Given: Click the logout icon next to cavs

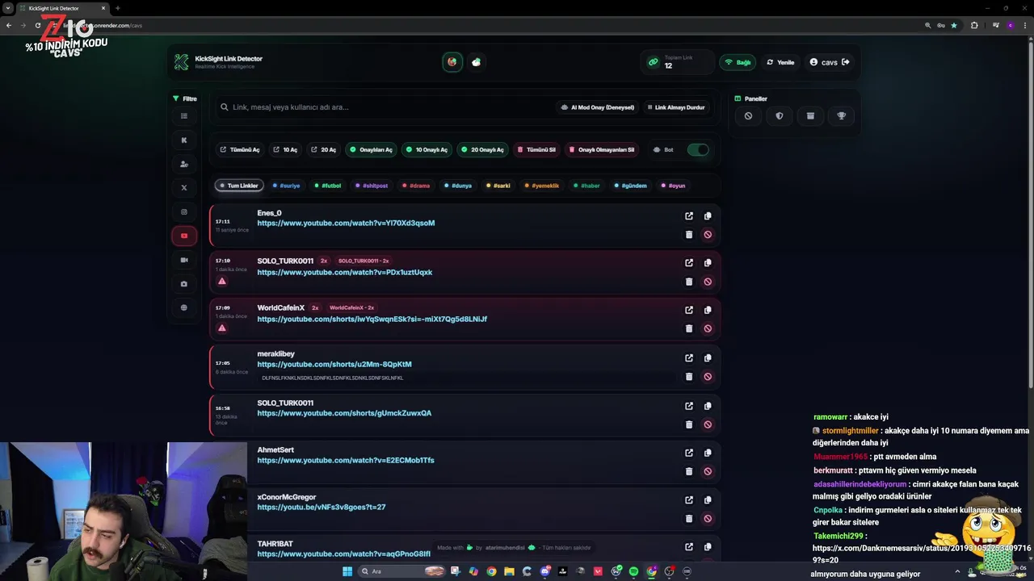Looking at the screenshot, I should pos(846,62).
